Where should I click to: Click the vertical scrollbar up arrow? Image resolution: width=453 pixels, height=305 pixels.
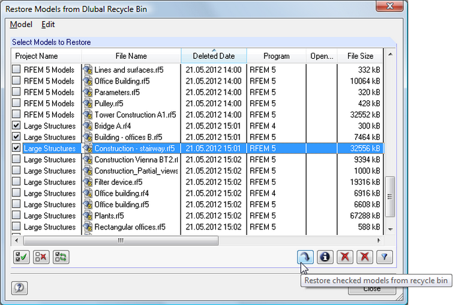click(x=391, y=55)
